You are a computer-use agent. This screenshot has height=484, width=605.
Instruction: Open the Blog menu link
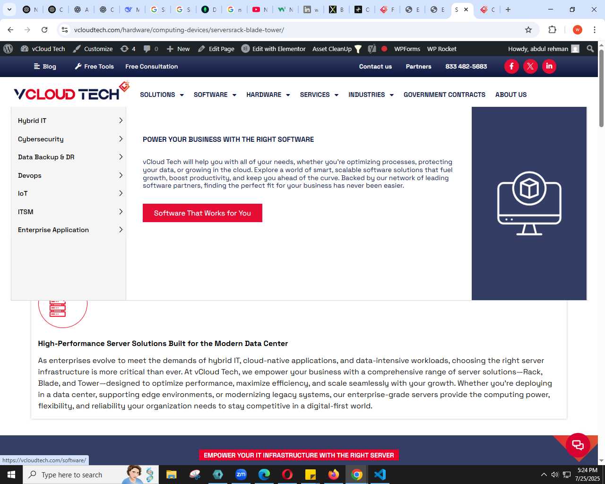(x=45, y=67)
